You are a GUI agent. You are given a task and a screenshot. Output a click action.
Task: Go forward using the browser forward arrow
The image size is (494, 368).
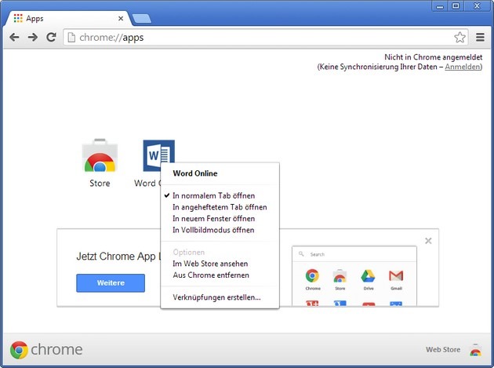click(x=32, y=38)
